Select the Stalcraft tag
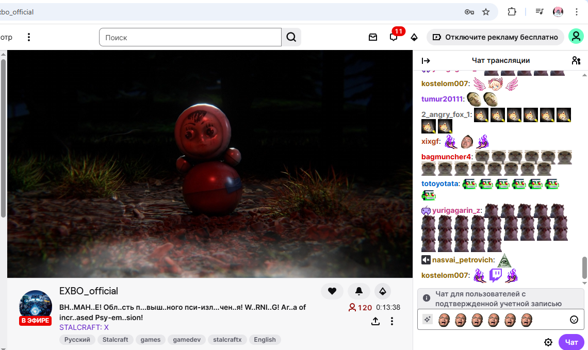588x350 pixels. coord(115,340)
